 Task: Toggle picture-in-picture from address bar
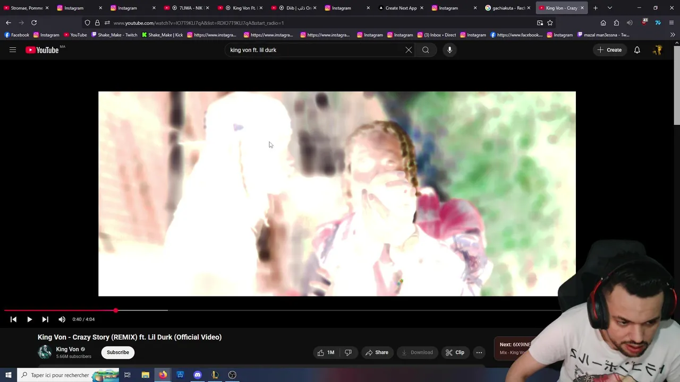[x=540, y=23]
